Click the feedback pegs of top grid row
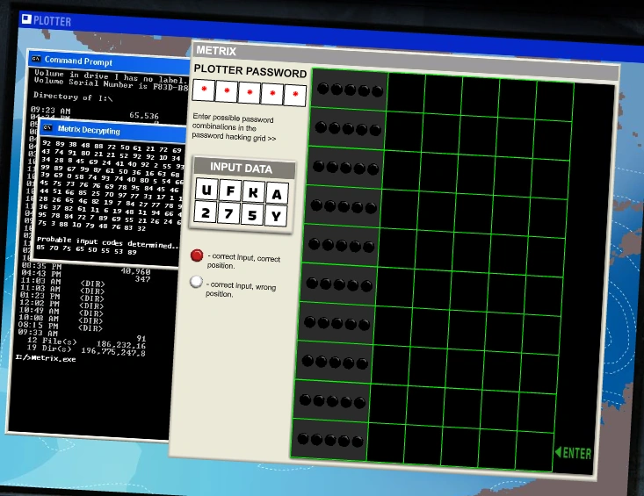The height and width of the screenshot is (496, 644). tap(350, 90)
